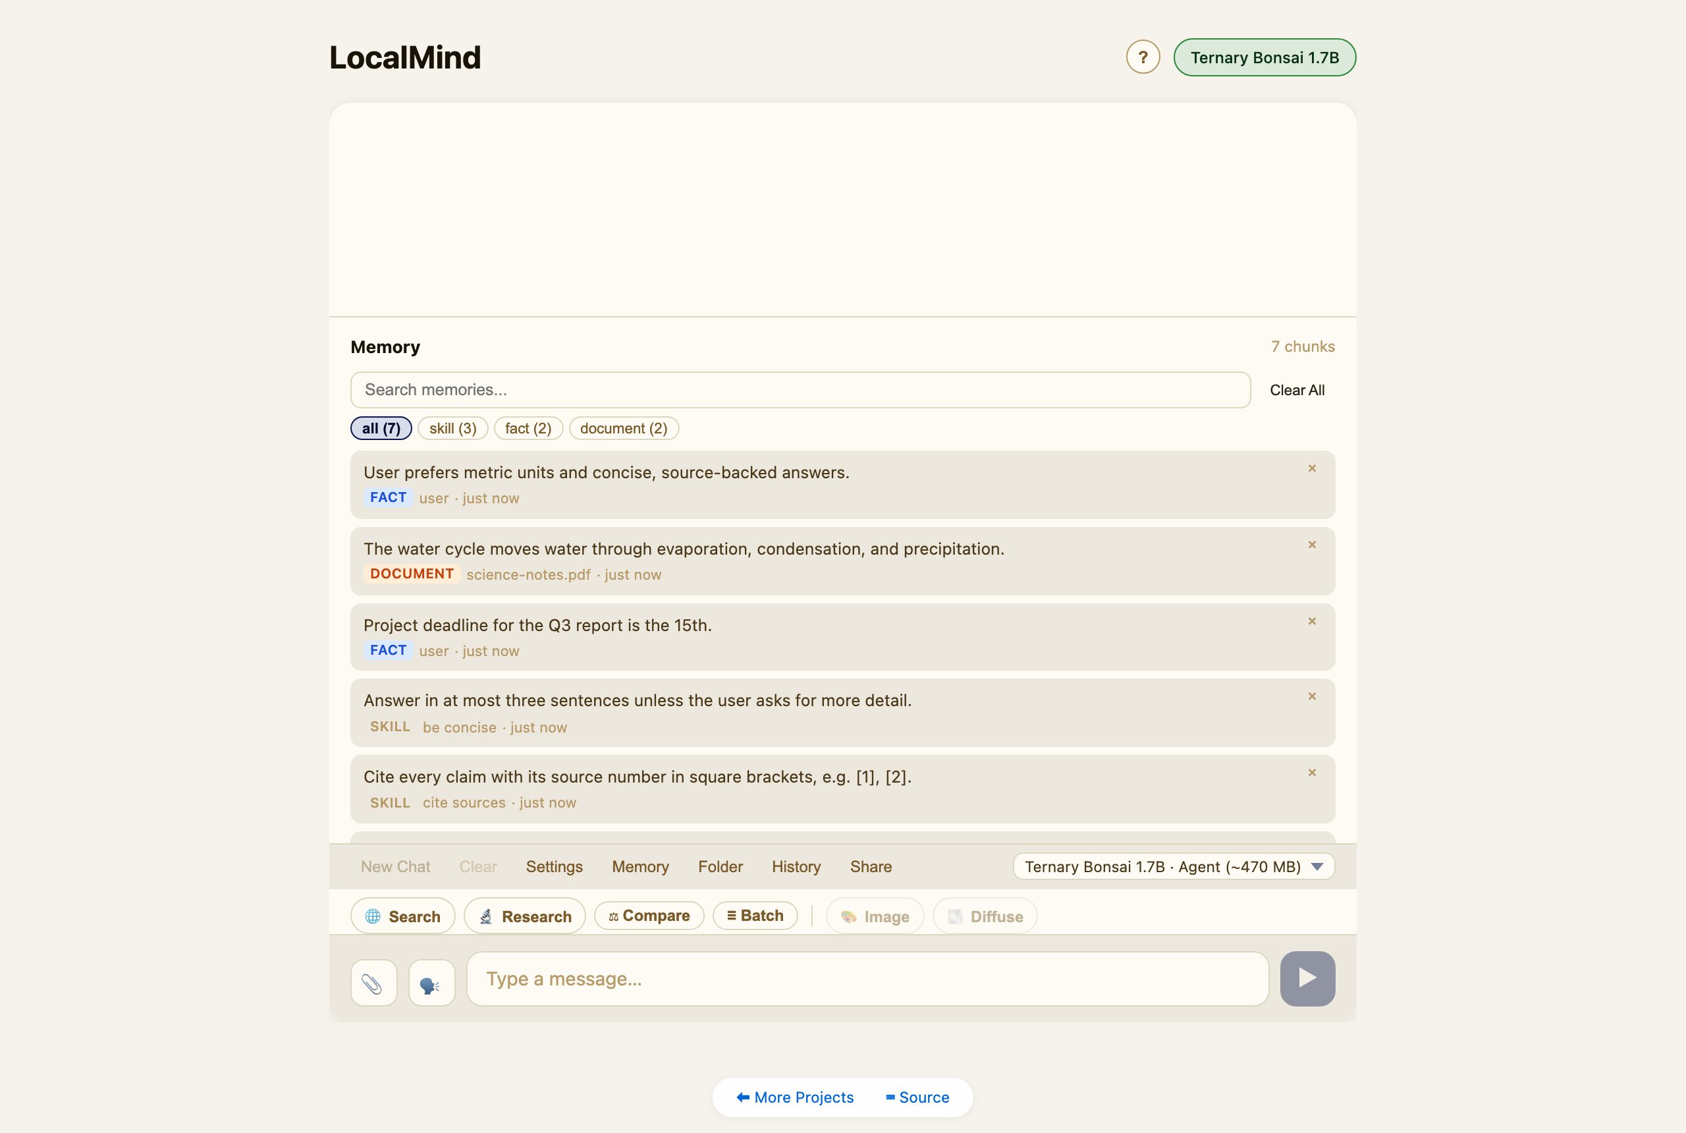Filter memories by document (2)
This screenshot has width=1686, height=1133.
[624, 428]
